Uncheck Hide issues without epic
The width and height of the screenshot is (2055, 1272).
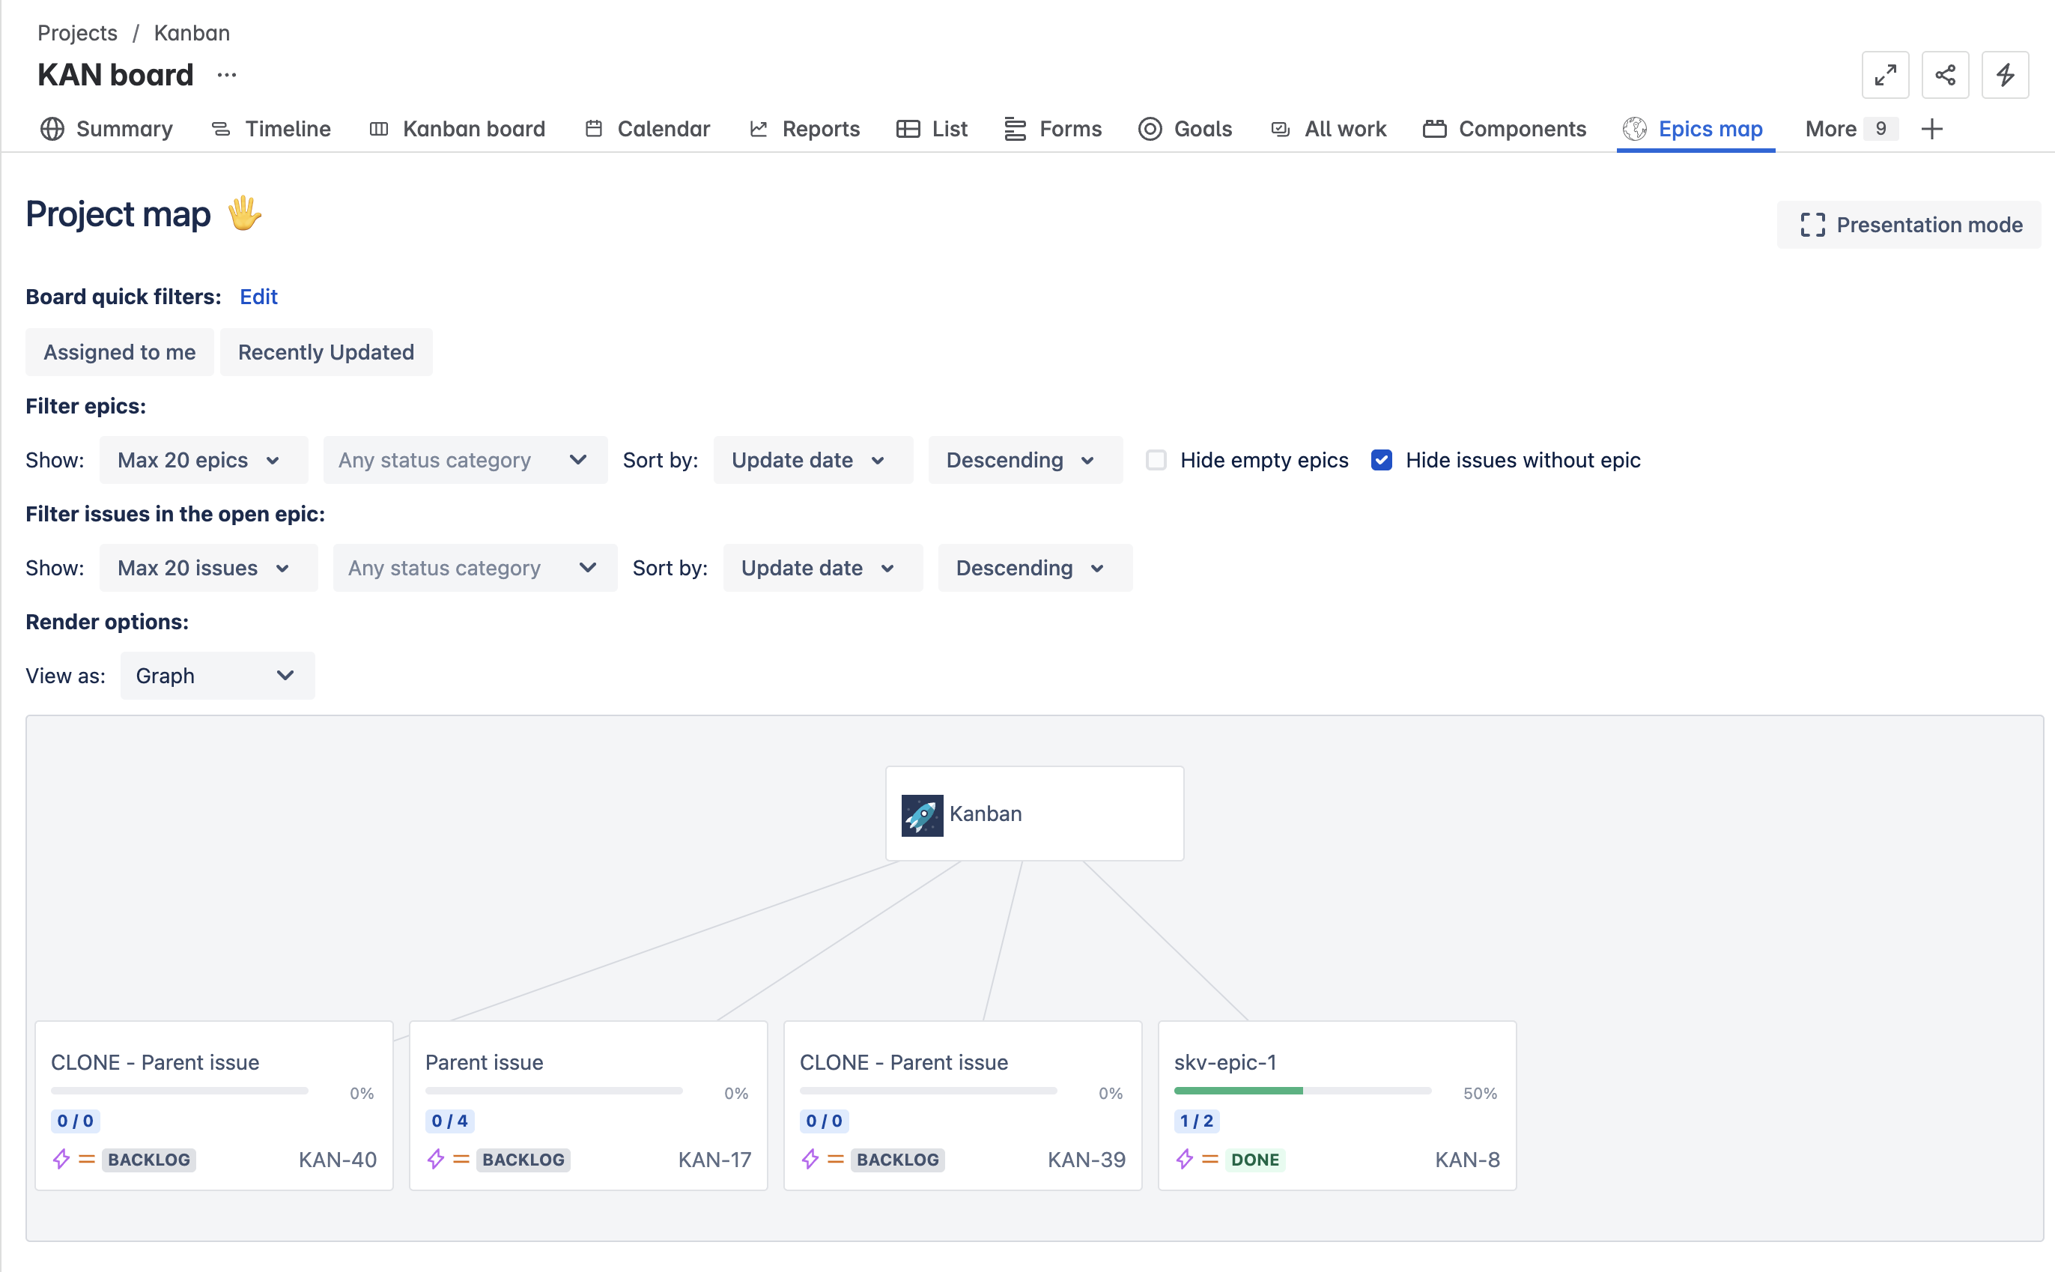[1382, 460]
